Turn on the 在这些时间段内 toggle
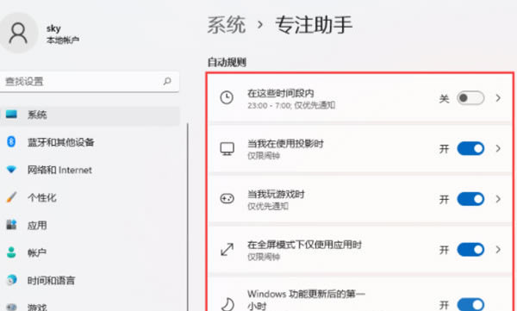 [x=470, y=98]
